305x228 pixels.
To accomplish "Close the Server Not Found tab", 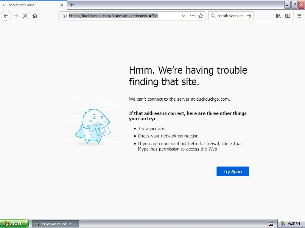I will 62,5.
